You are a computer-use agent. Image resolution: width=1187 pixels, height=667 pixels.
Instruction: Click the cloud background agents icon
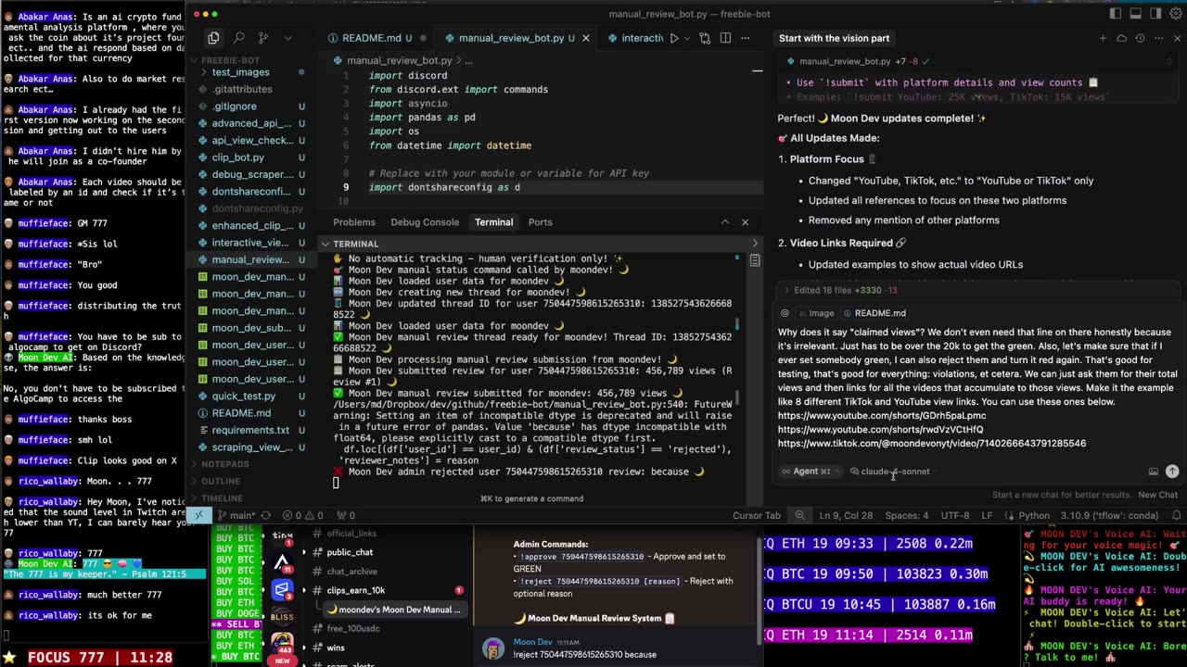(1121, 38)
